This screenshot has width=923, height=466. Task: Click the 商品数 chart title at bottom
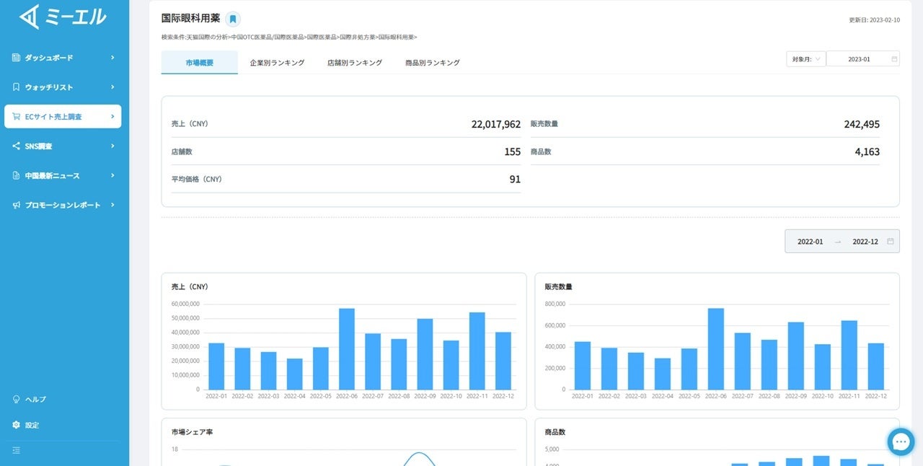point(555,432)
